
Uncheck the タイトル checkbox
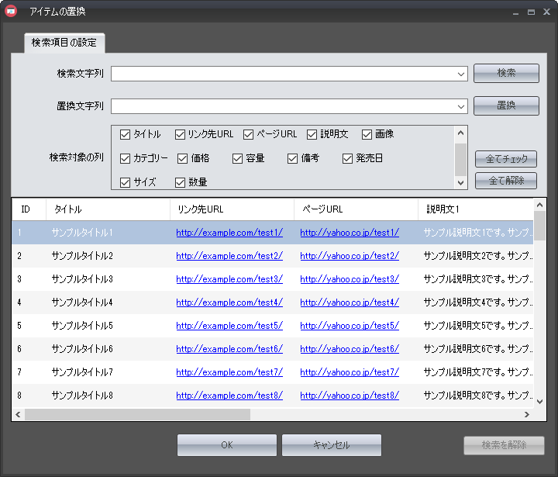point(126,134)
